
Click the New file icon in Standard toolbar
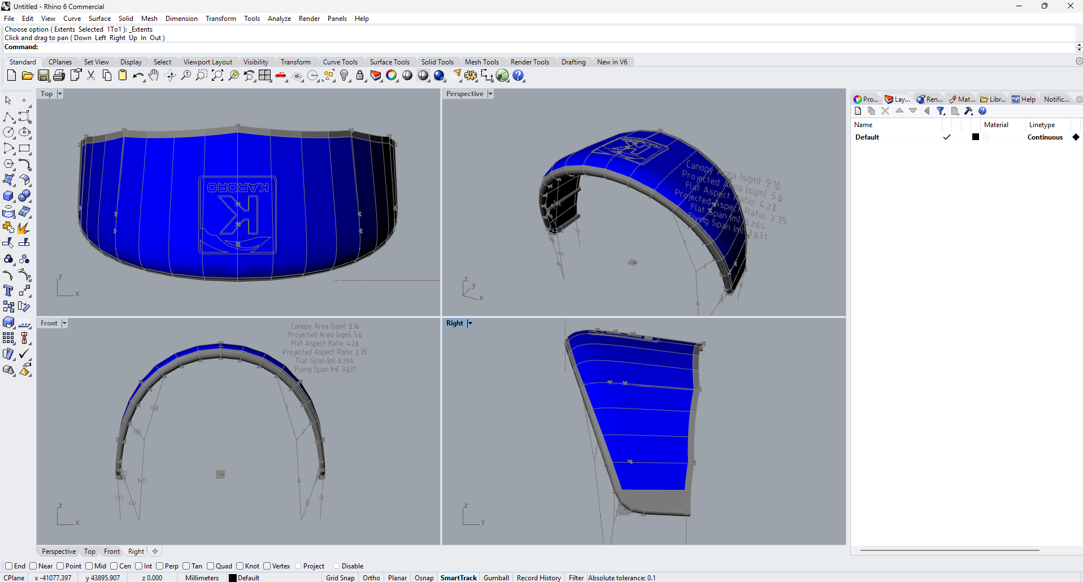[x=11, y=75]
